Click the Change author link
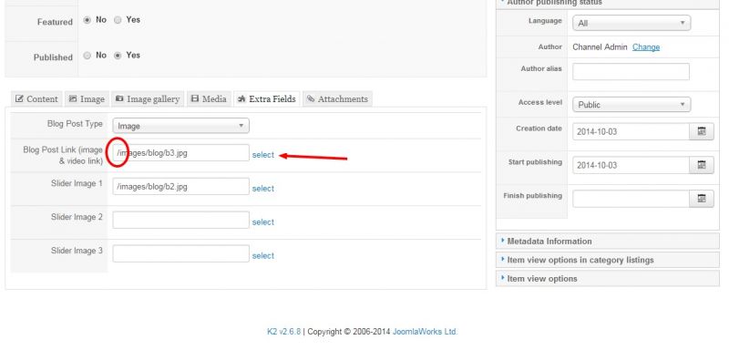This screenshot has height=350, width=729. [x=646, y=47]
